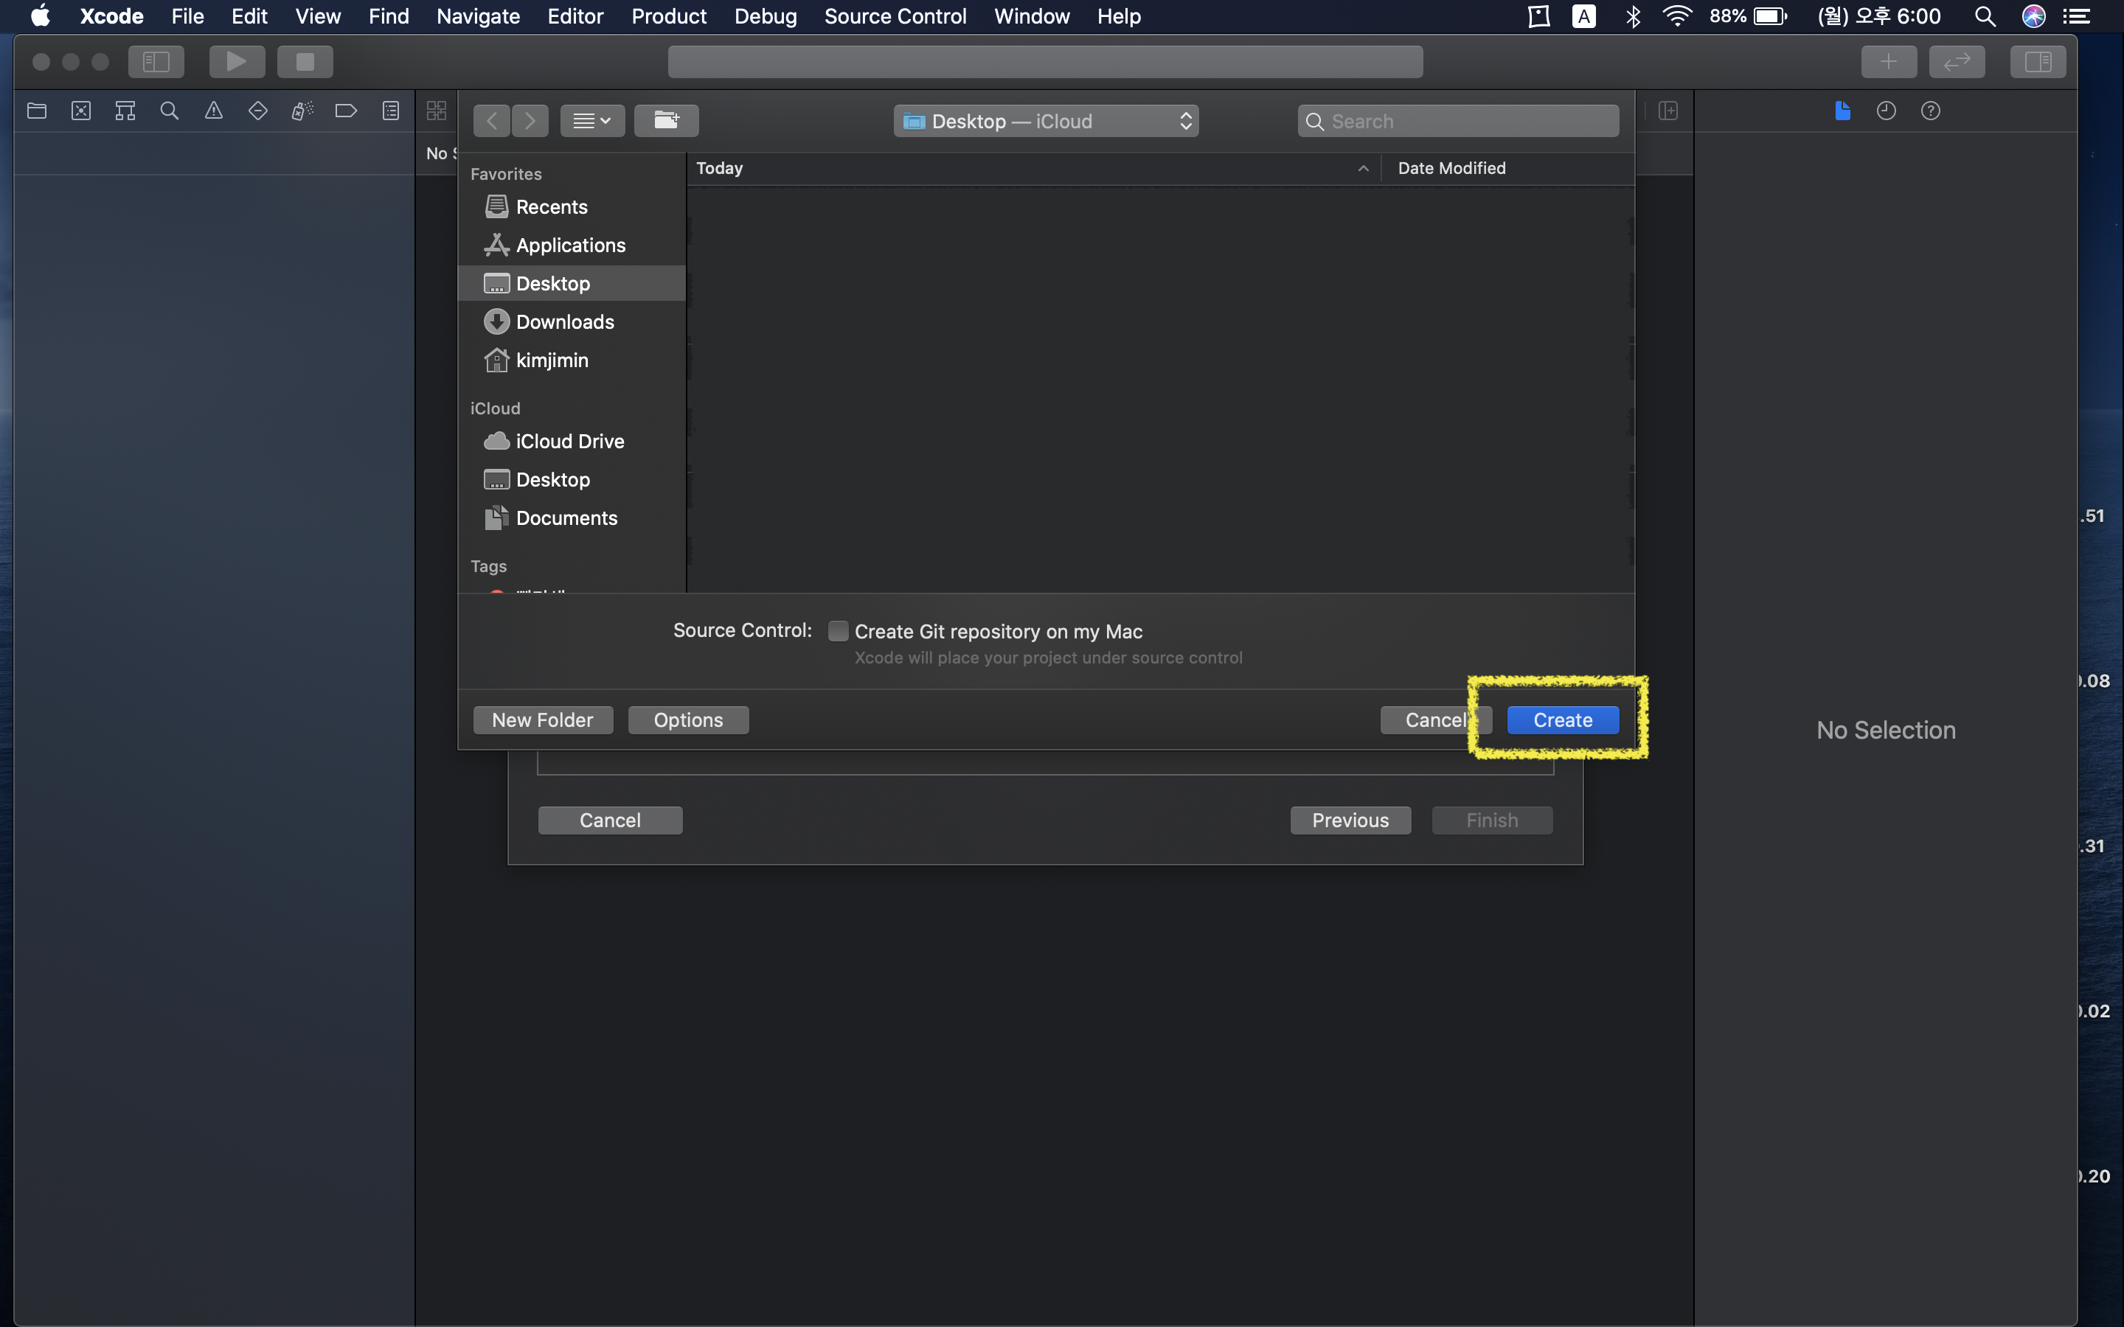This screenshot has width=2124, height=1327.
Task: Toggle the sort direction arrow
Action: [1363, 169]
